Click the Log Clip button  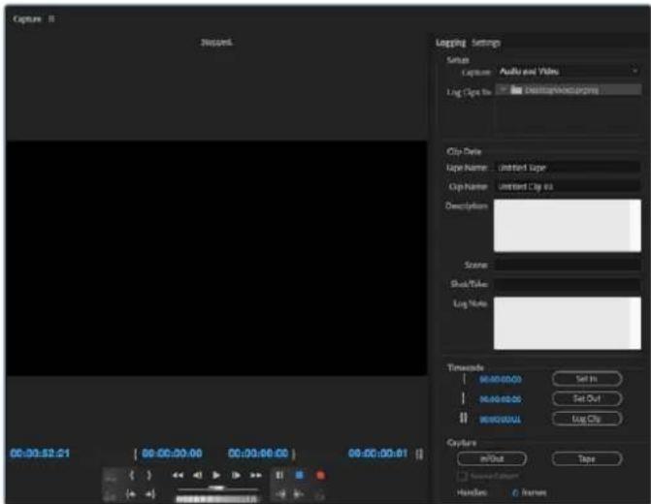[587, 419]
